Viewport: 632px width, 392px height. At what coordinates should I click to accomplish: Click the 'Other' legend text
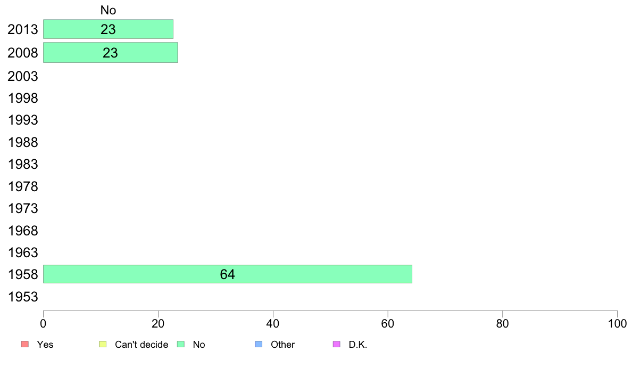(x=282, y=345)
